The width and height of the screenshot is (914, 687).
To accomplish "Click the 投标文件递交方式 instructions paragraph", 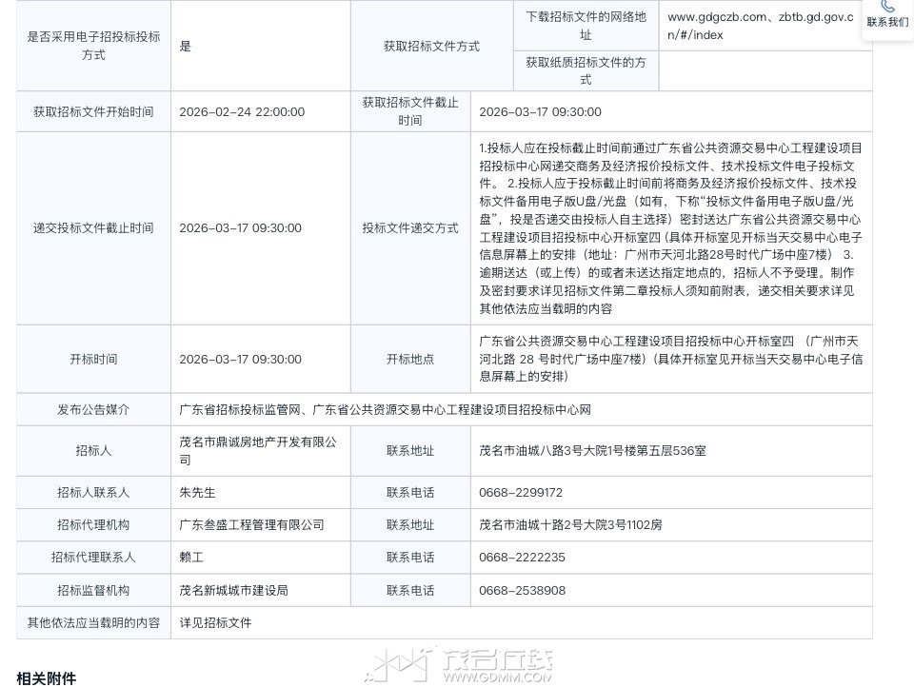I will tap(670, 228).
